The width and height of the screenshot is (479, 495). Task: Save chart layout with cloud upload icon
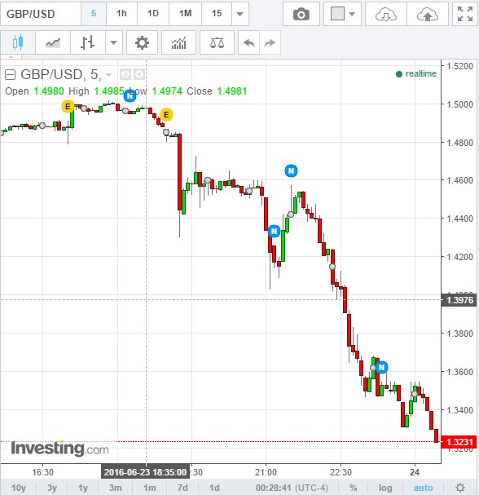(x=428, y=14)
